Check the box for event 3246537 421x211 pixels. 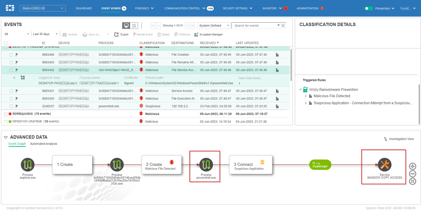pyautogui.click(x=11, y=106)
